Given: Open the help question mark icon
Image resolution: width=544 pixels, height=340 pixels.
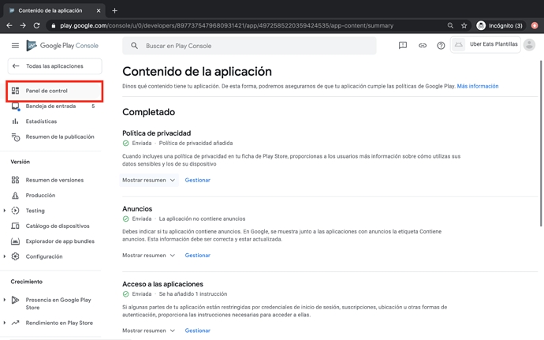Looking at the screenshot, I should [441, 46].
